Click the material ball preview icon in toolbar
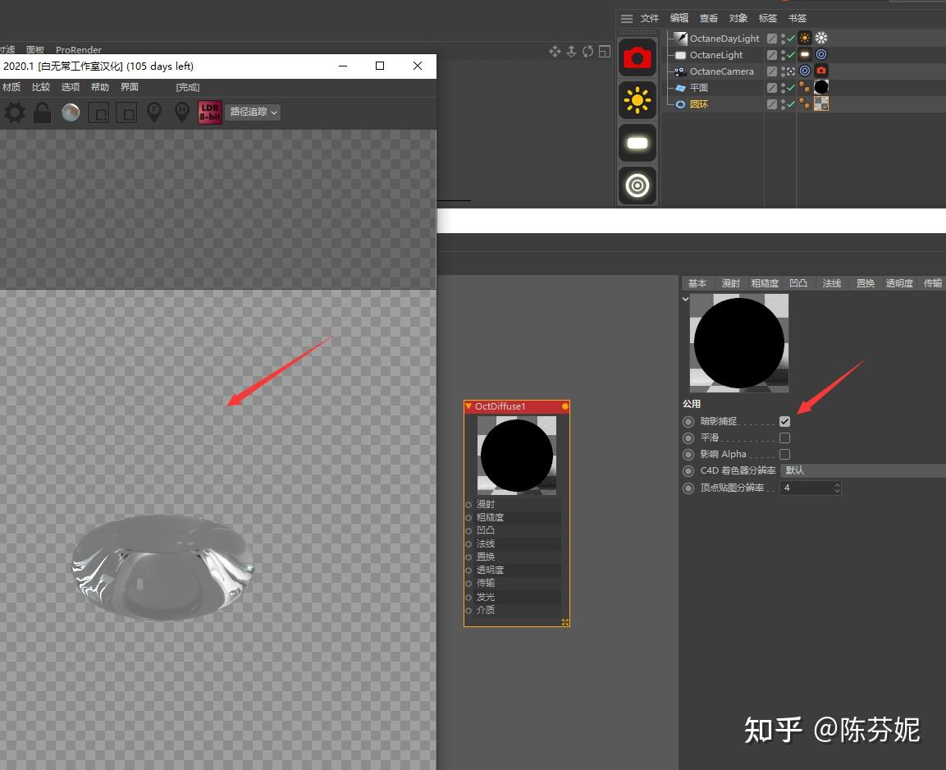Screen dimensions: 946x770 click(x=71, y=112)
